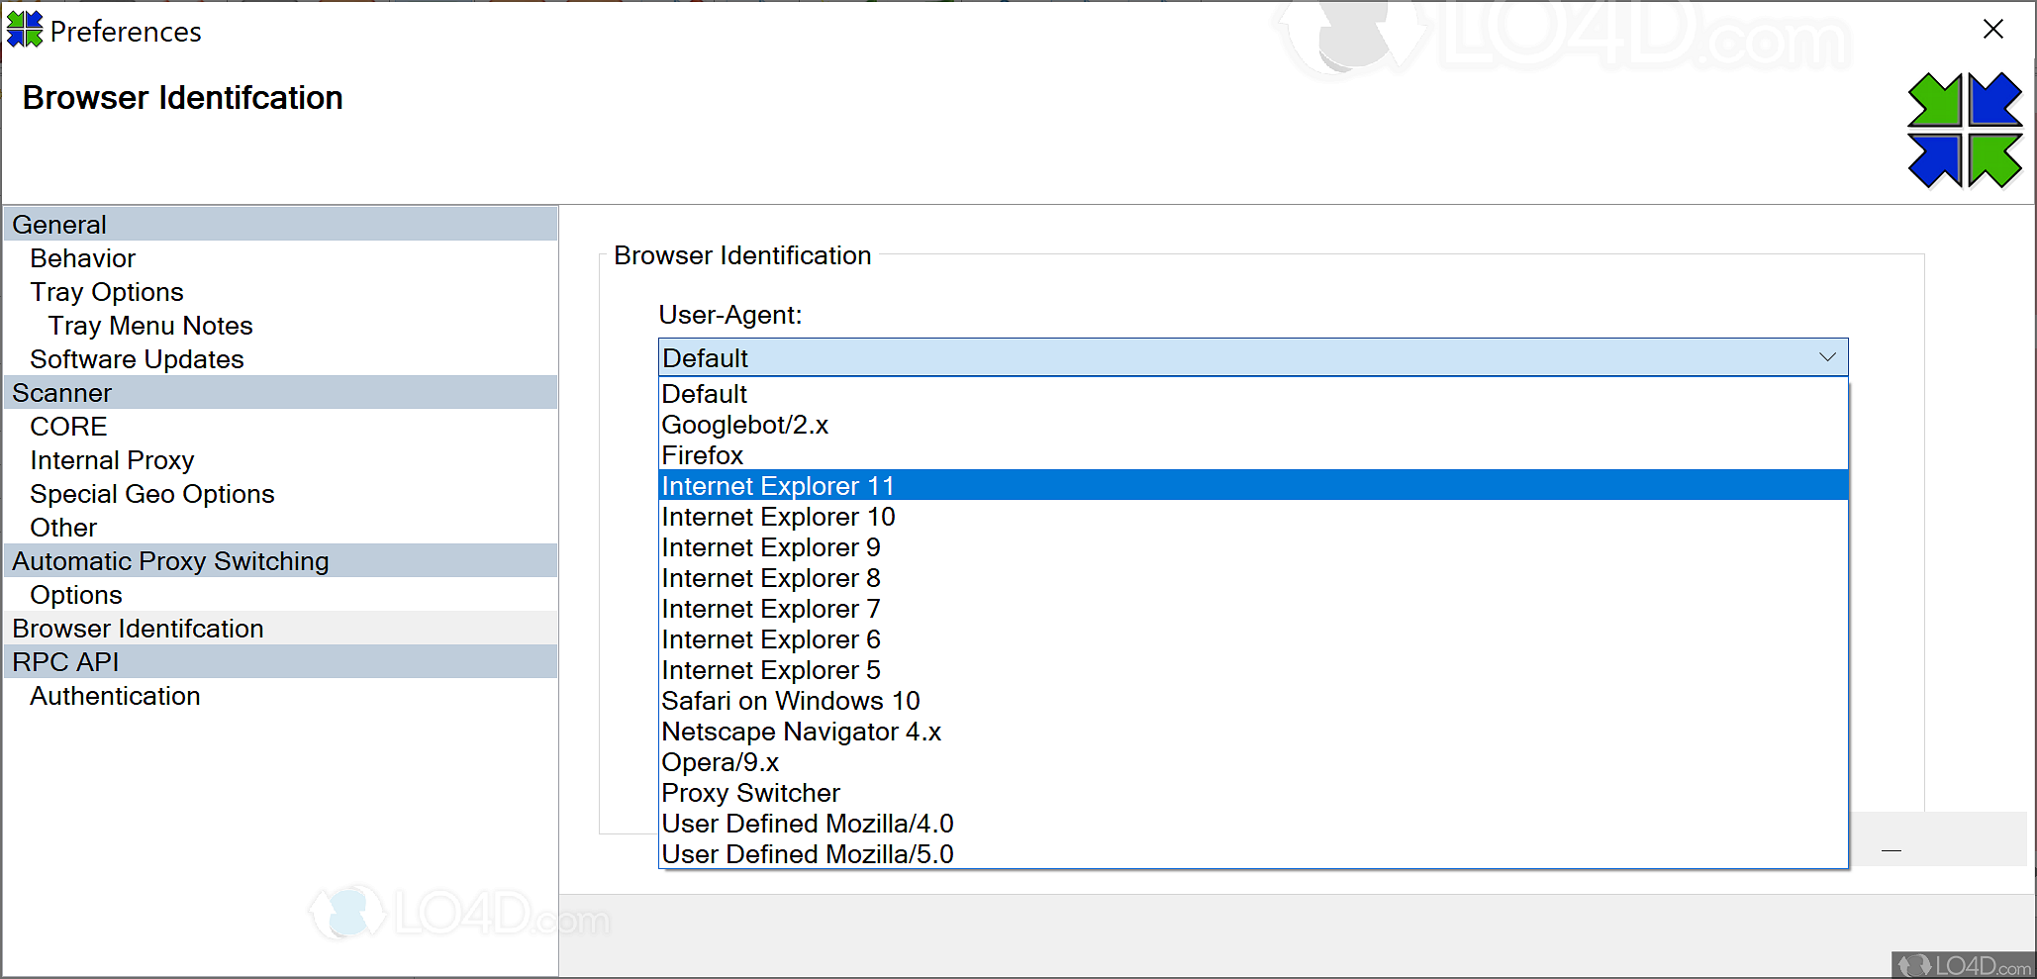Switch to Automatic Proxy Switching section
This screenshot has width=2037, height=979.
click(x=169, y=560)
